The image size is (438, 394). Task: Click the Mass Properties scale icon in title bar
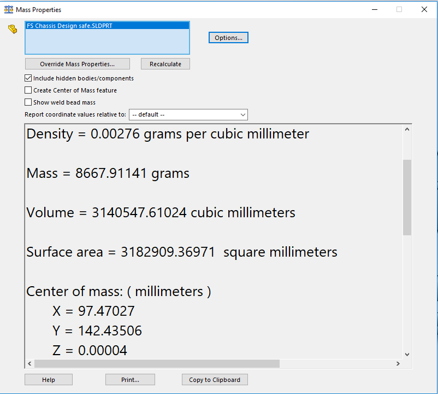coord(9,9)
